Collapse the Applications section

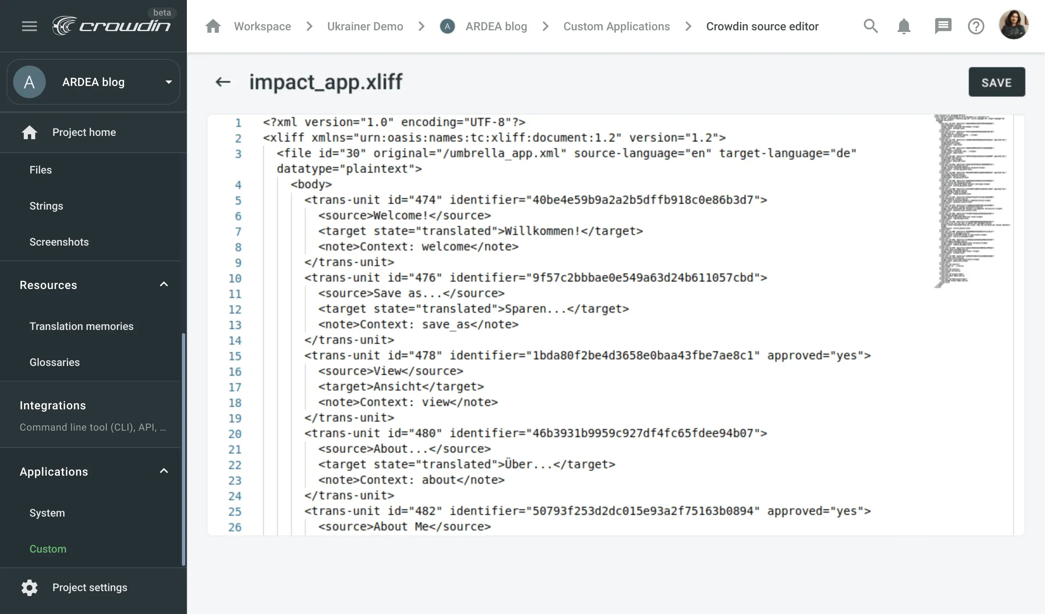coord(164,471)
